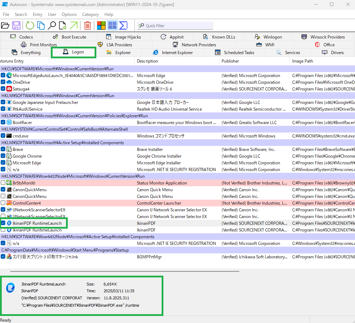Screen dimensions: 355x323
Task: Delete the entry using the red trash icon
Action: (88, 25)
